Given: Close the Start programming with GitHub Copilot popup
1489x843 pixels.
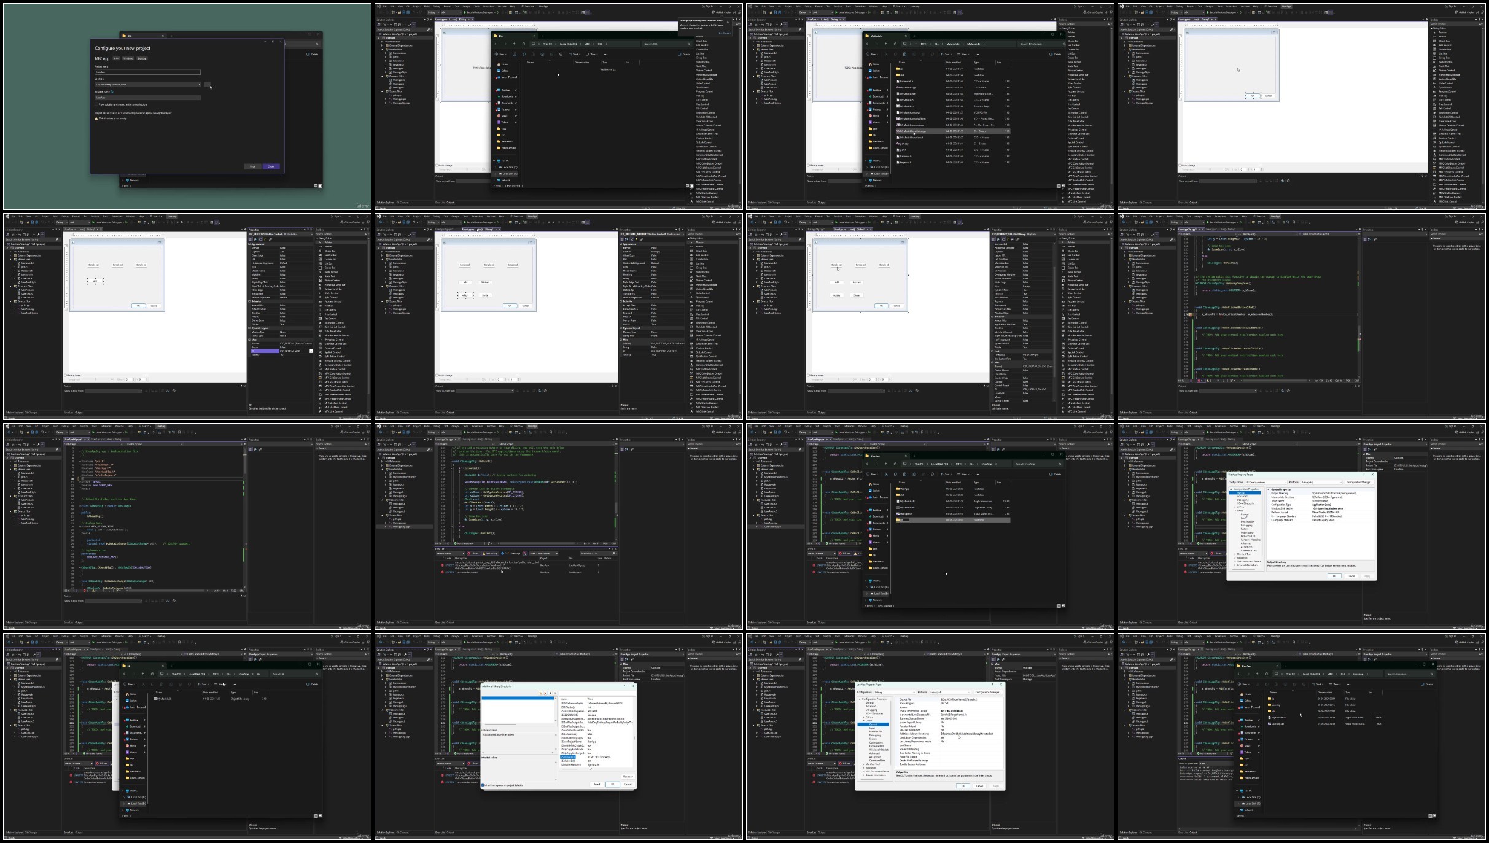Looking at the screenshot, I should [x=728, y=22].
